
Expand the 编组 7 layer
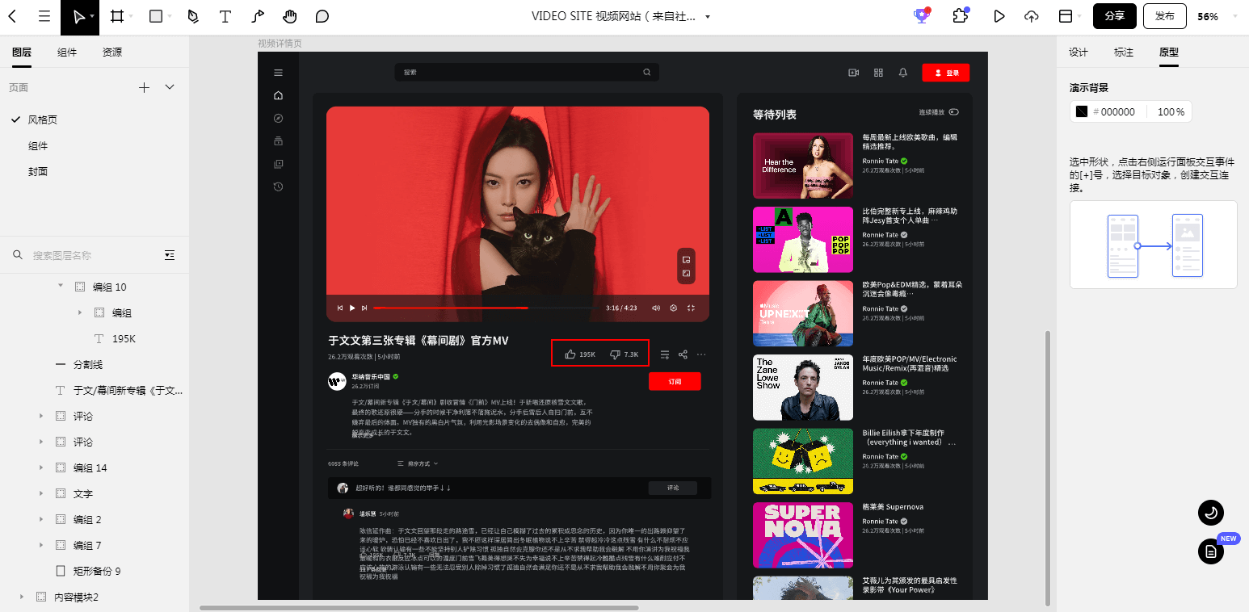pos(41,545)
